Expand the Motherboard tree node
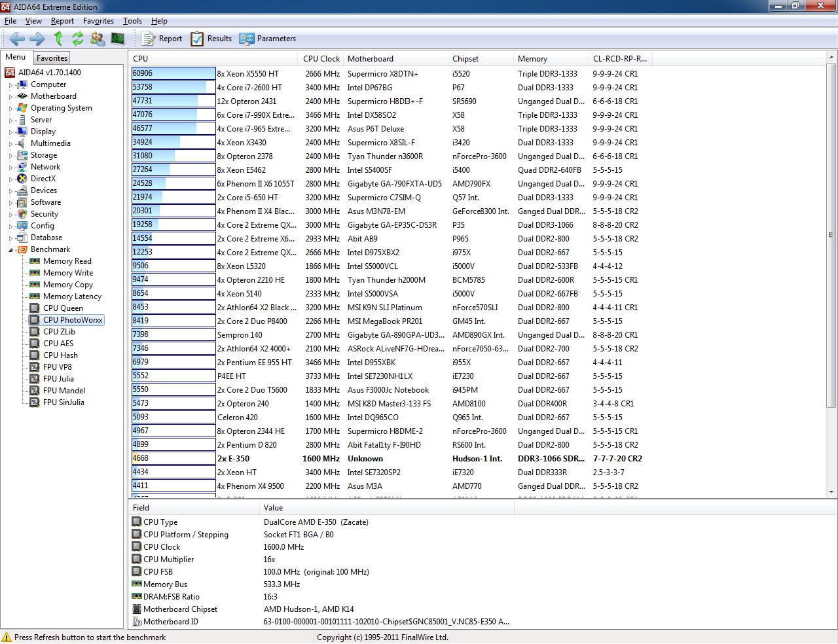The width and height of the screenshot is (838, 644). (10, 97)
